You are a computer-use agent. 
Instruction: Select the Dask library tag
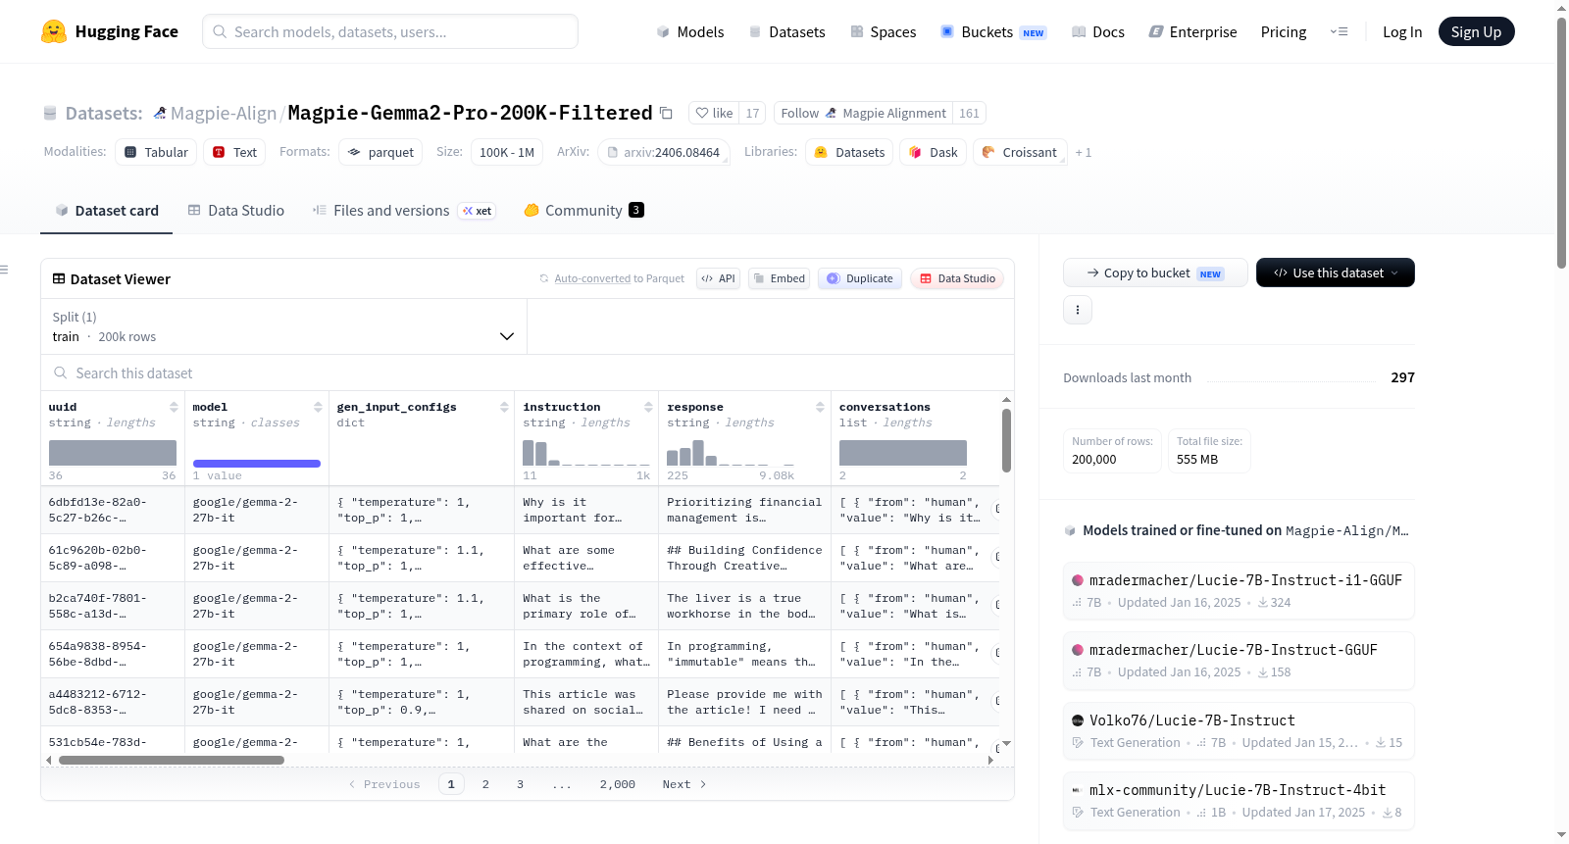(934, 152)
